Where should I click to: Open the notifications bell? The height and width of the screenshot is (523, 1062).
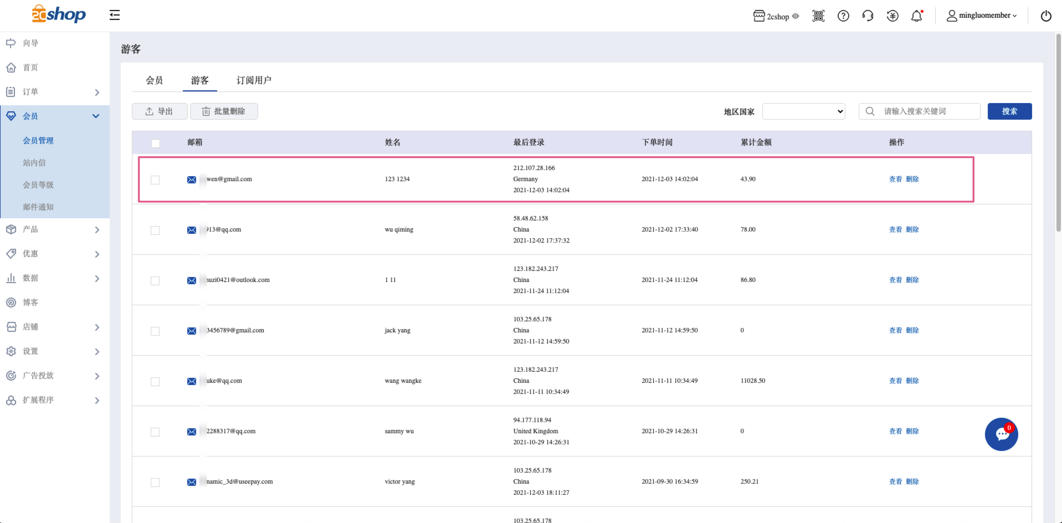coord(917,16)
